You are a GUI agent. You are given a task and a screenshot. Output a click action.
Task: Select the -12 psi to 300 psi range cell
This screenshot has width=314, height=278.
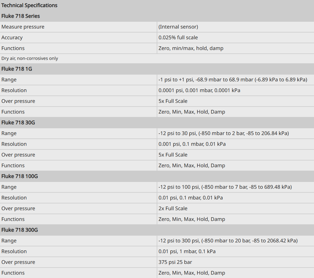click(x=235, y=241)
